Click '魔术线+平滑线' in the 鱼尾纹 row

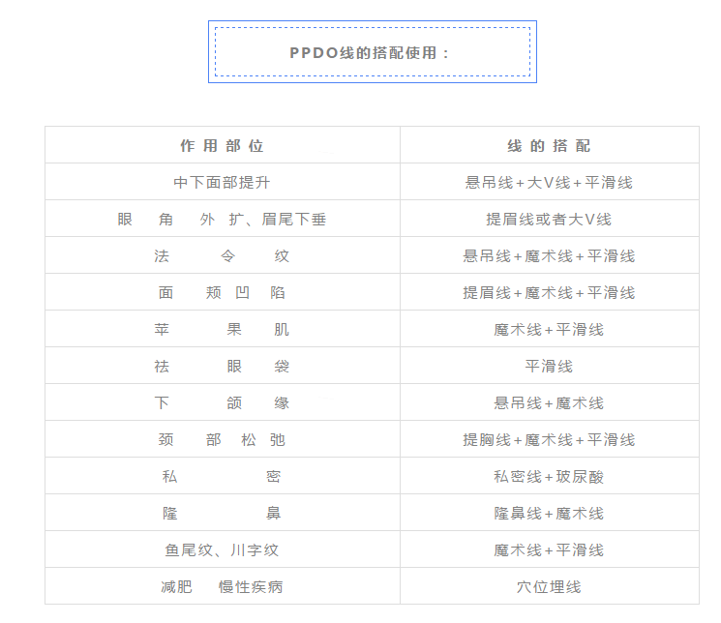549,550
